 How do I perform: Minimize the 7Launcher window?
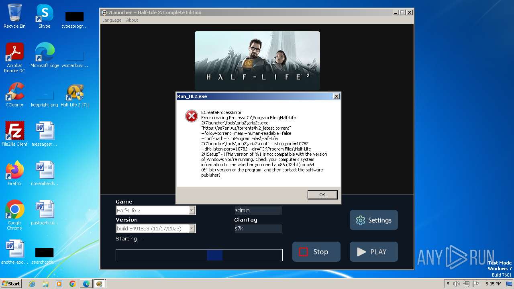click(396, 12)
